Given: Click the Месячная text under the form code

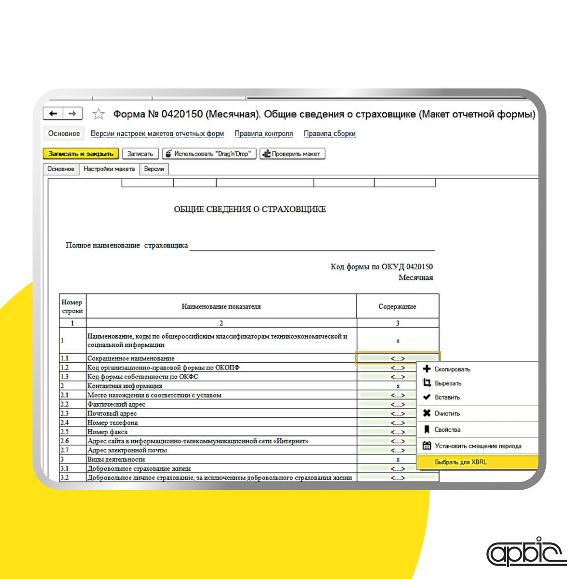Looking at the screenshot, I should (x=416, y=277).
